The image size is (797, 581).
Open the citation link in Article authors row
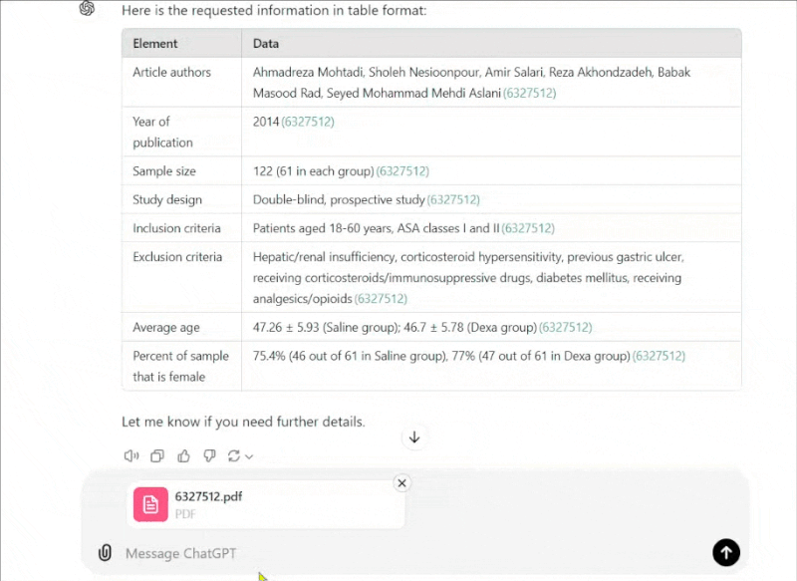(x=529, y=94)
